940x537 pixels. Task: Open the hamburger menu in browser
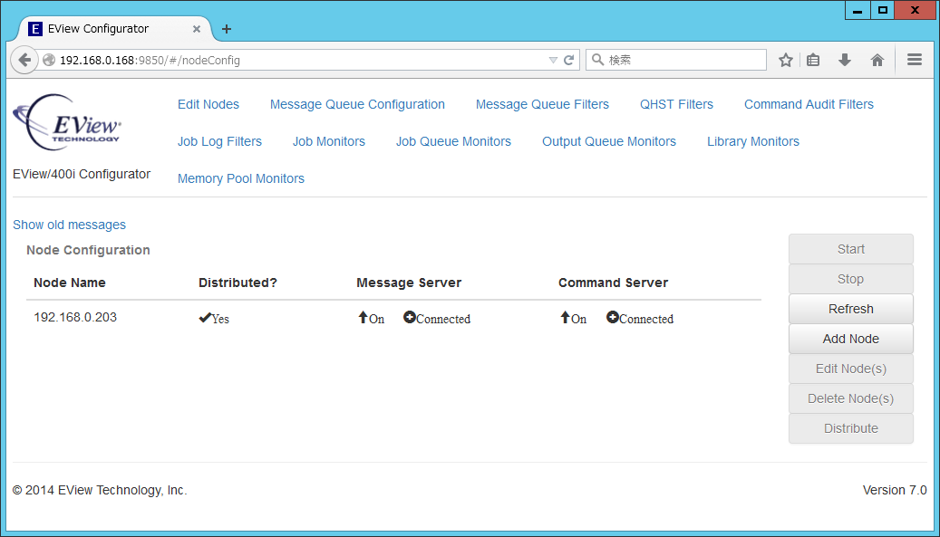point(915,60)
